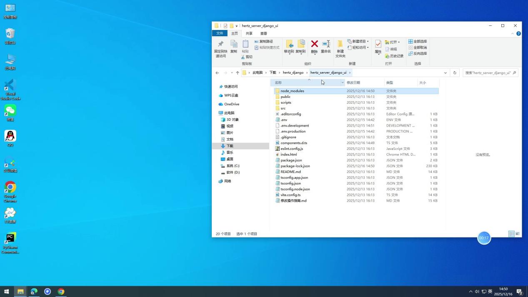Image resolution: width=528 pixels, height=297 pixels.
Task: Open the 共享 ribbon tab
Action: (249, 33)
